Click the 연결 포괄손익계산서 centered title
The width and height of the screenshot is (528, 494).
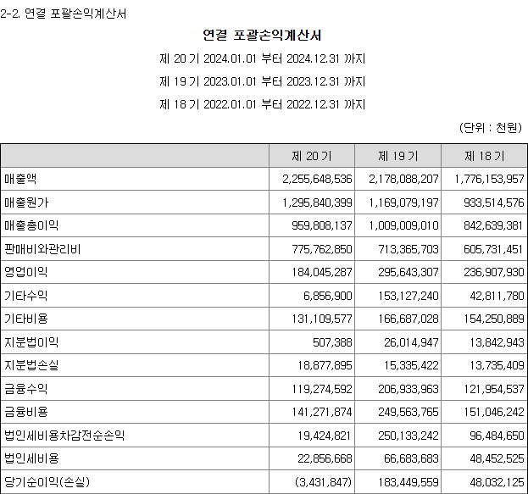pyautogui.click(x=262, y=36)
